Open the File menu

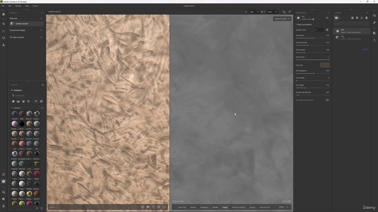coord(3,6)
